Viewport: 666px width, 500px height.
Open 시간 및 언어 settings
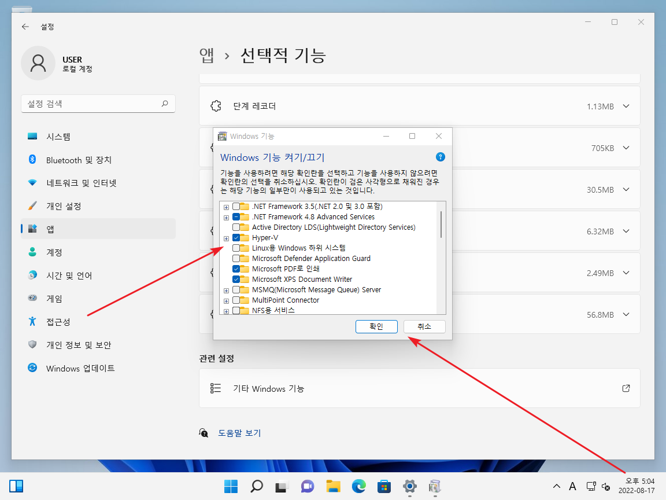click(98, 275)
